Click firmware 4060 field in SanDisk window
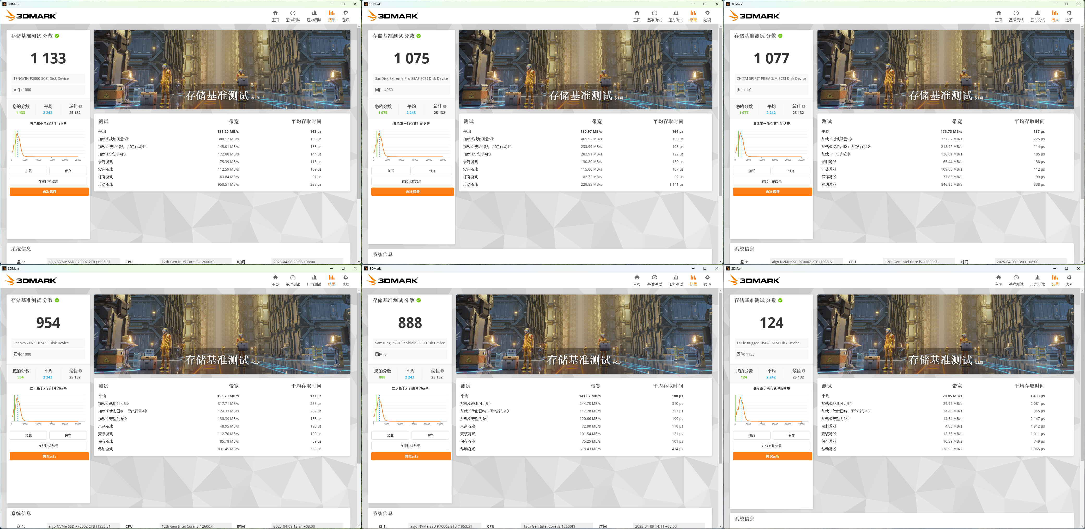Viewport: 1085px width, 529px height. 411,90
